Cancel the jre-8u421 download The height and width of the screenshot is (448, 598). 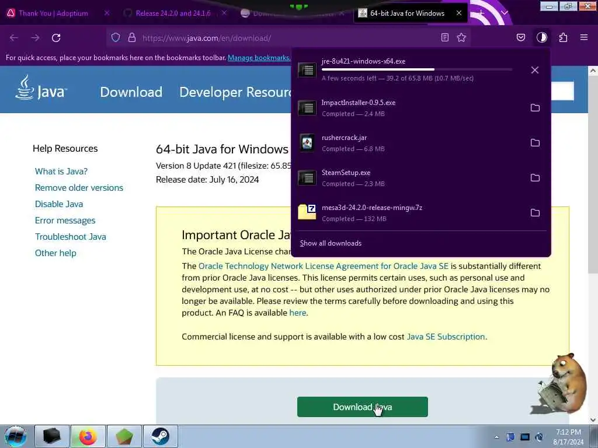click(535, 70)
